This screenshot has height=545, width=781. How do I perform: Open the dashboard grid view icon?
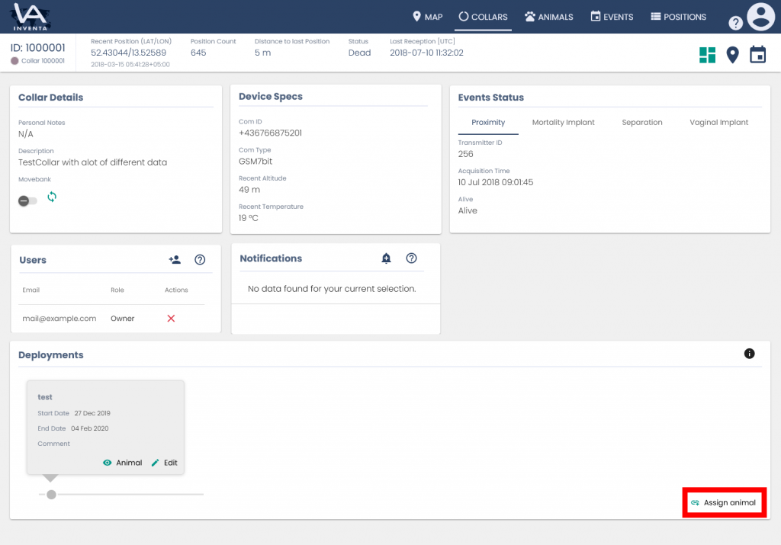[707, 55]
